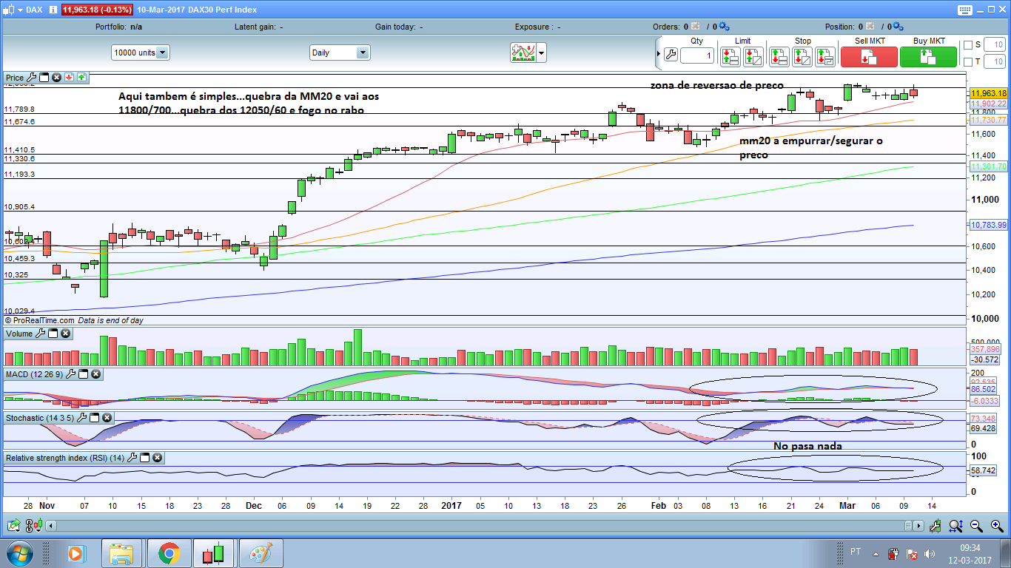Open the 10000 units dropdown
The height and width of the screenshot is (568, 1011).
[x=141, y=53]
